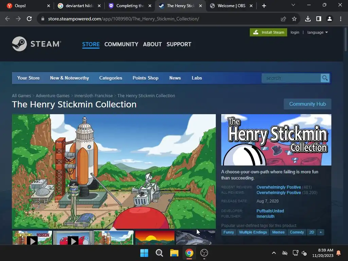Close the Welcome | OBS tab

click(x=251, y=6)
